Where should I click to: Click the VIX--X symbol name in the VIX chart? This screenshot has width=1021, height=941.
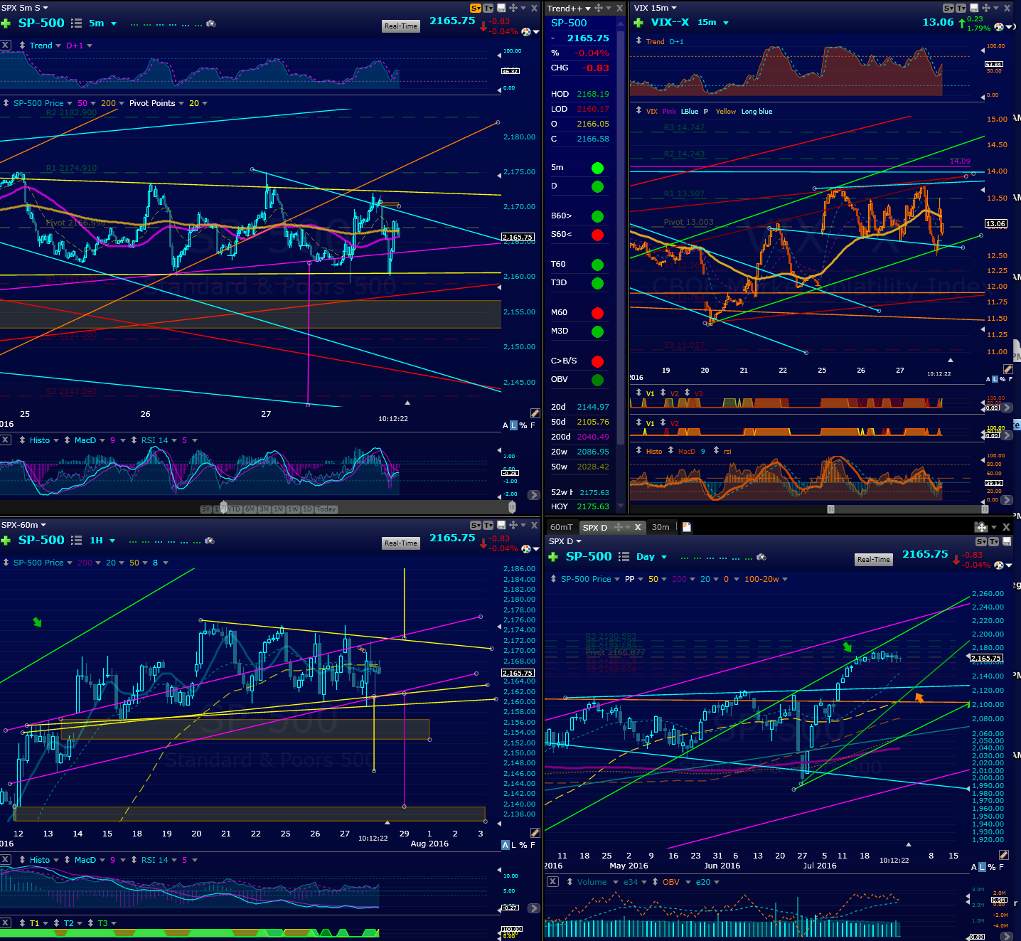(x=670, y=22)
